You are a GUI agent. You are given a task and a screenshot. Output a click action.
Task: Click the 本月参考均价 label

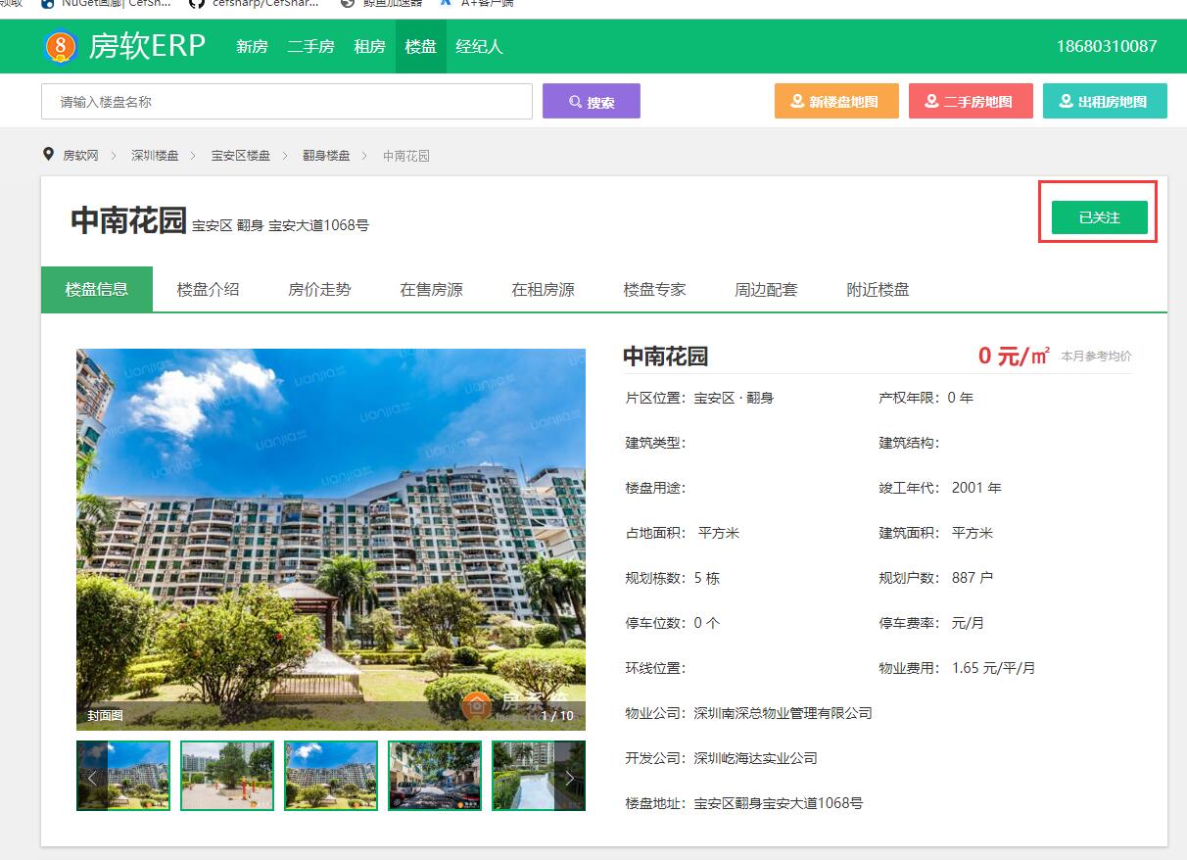[1097, 357]
